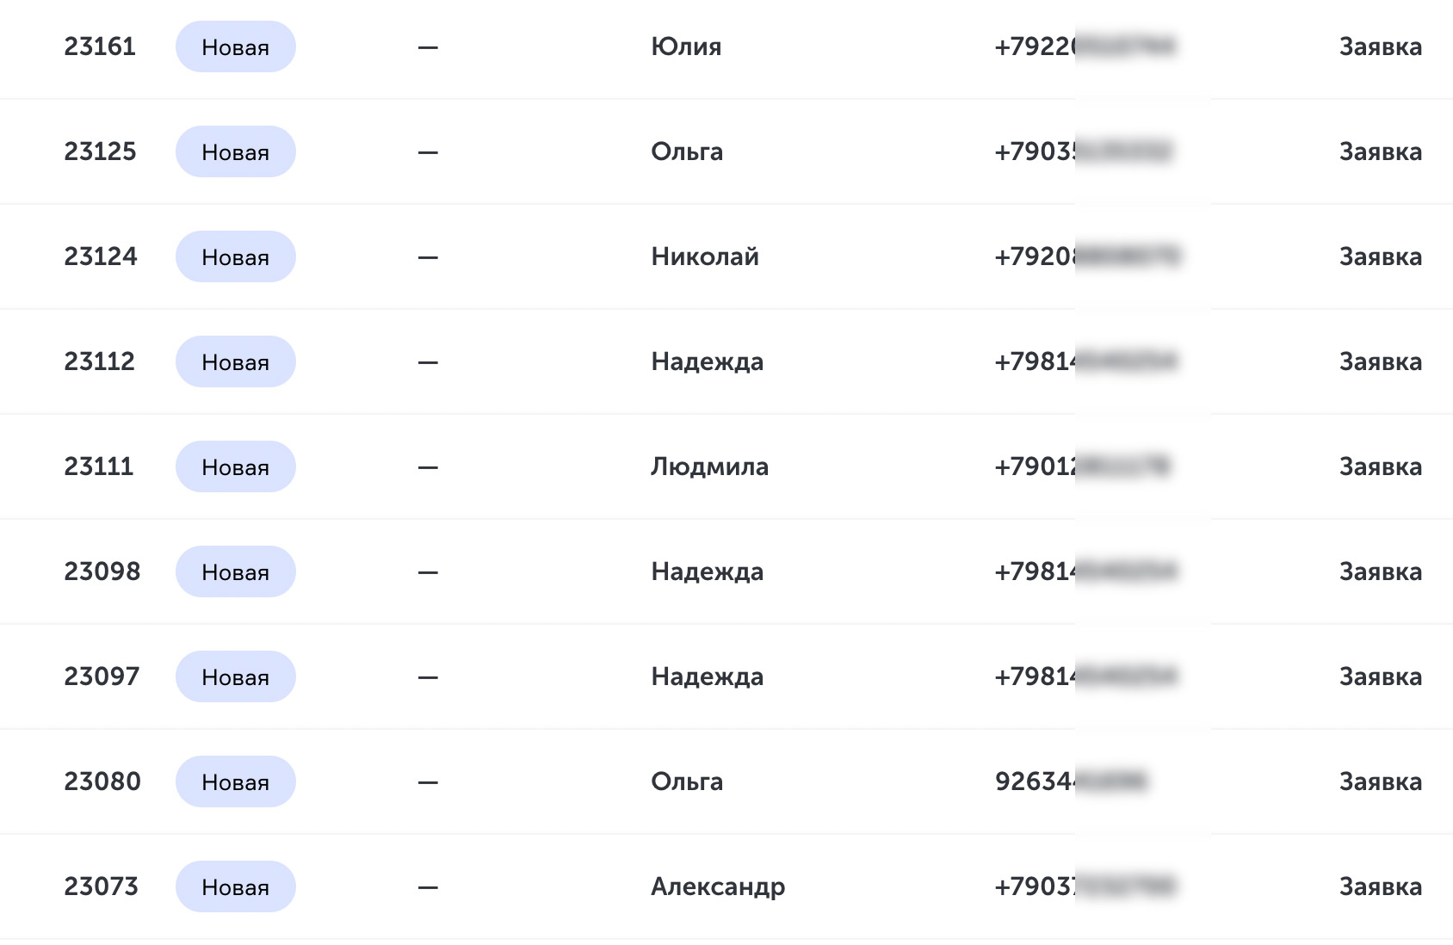Screen dimensions: 1453x945
Task: Click the Новая badge for order 23080
Action: 236,781
